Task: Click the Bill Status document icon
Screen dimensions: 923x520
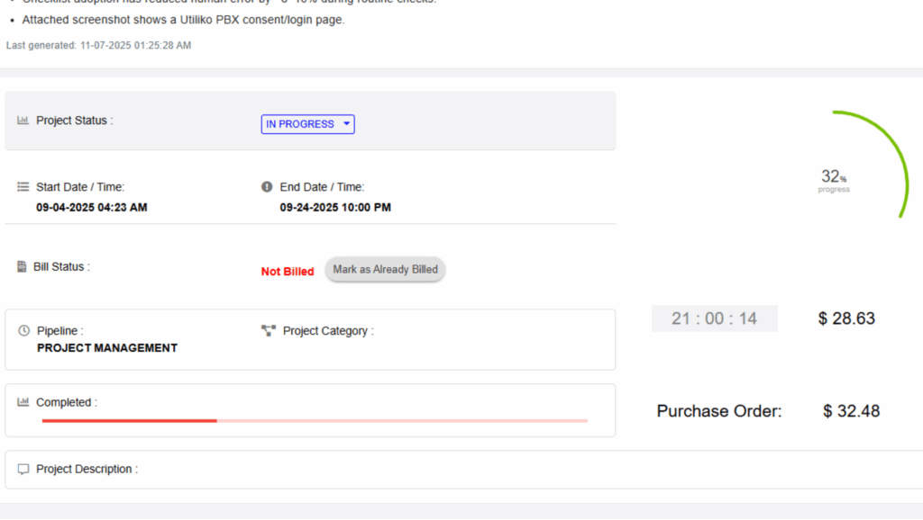Action: click(23, 267)
